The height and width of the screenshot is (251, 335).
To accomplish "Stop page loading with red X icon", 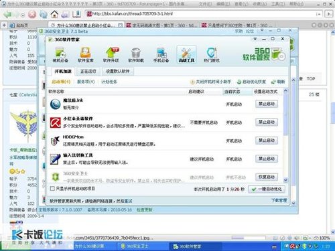I will (x=32, y=15).
